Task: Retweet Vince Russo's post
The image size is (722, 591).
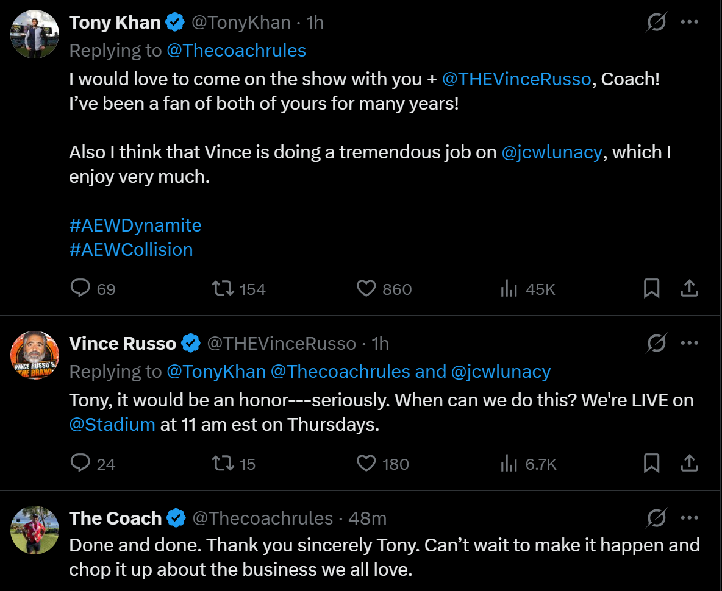Action: pos(223,463)
